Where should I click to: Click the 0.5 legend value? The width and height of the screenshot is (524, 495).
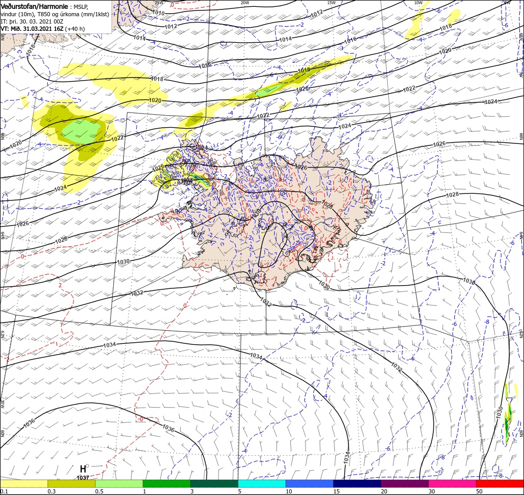(x=99, y=491)
